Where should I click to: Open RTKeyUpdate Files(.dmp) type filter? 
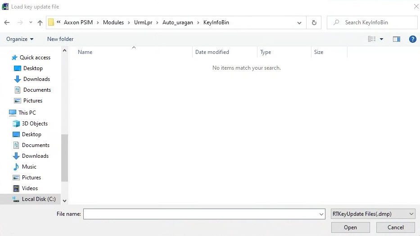point(373,214)
